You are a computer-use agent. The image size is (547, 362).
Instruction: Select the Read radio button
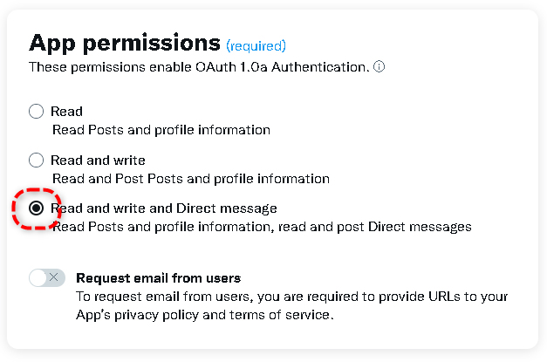tap(37, 112)
